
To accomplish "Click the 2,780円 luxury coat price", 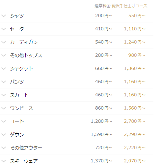I will (135, 121).
